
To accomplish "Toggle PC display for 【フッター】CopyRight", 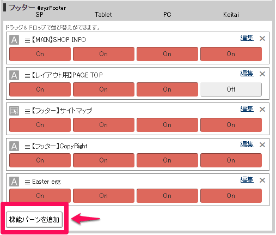I will [167, 160].
